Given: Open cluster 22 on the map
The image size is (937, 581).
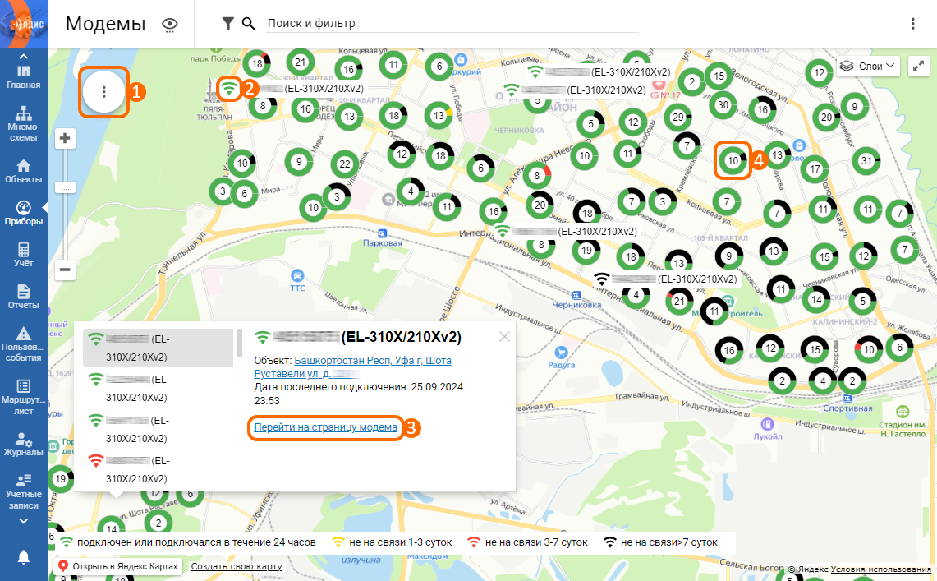Looking at the screenshot, I should pos(345,164).
